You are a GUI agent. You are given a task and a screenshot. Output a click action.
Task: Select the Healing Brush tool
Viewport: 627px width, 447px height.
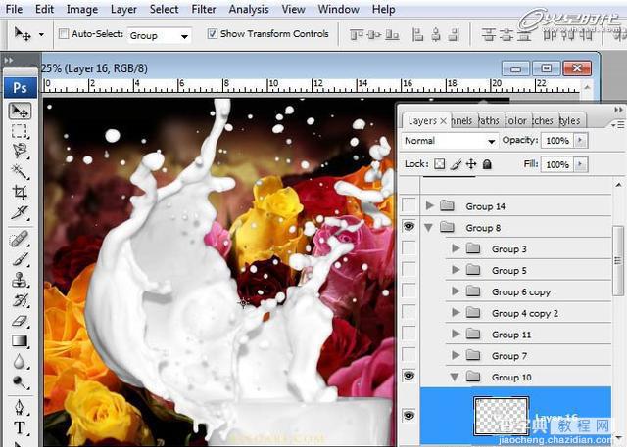[20, 239]
